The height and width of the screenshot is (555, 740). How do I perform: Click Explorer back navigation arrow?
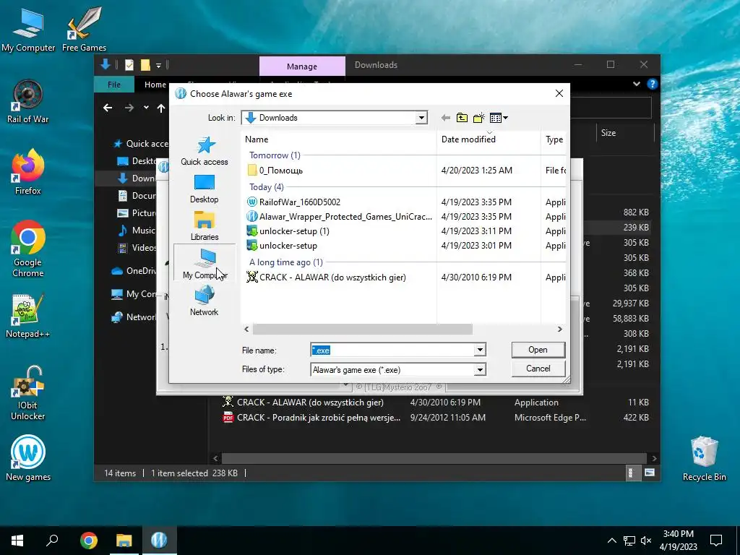coord(108,108)
